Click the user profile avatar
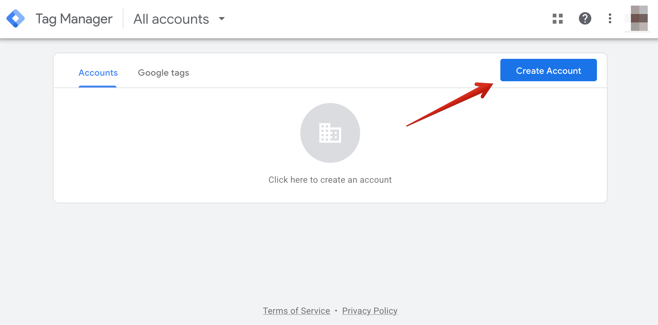The height and width of the screenshot is (325, 658). 639,18
